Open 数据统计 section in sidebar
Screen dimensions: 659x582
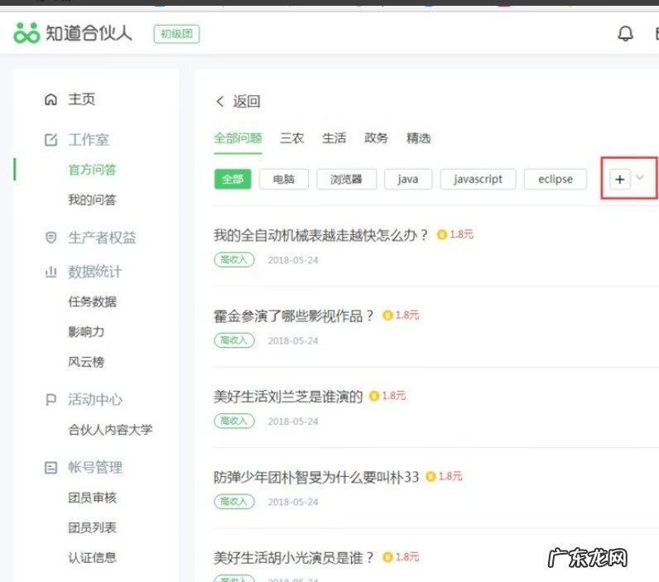95,272
